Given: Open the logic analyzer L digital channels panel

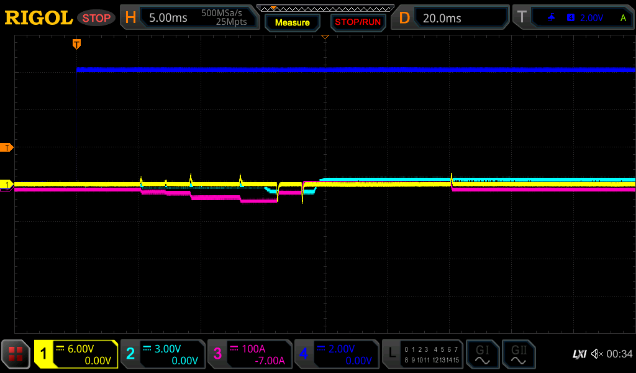Looking at the screenshot, I should pos(422,354).
